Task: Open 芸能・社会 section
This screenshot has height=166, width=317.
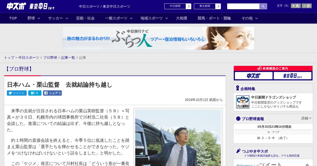Action: click(x=85, y=18)
